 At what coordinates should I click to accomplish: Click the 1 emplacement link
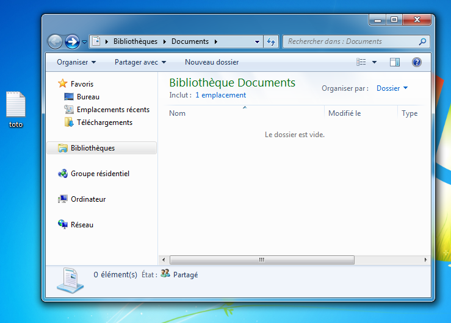pyautogui.click(x=220, y=95)
